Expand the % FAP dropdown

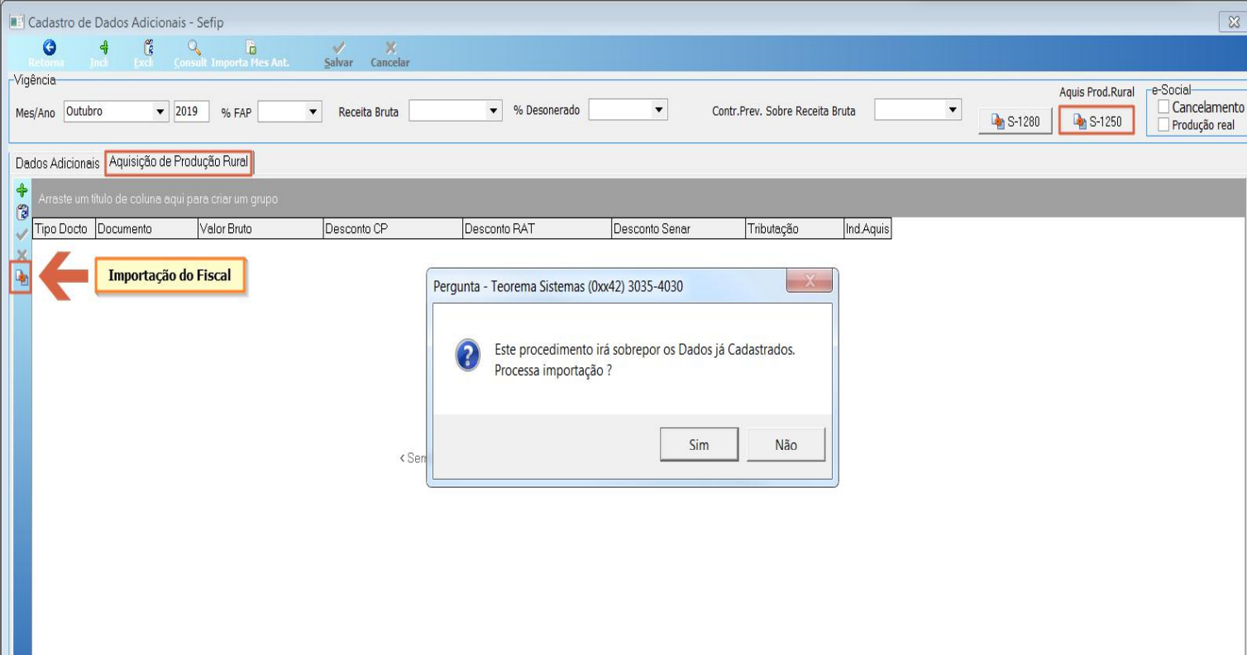[313, 111]
